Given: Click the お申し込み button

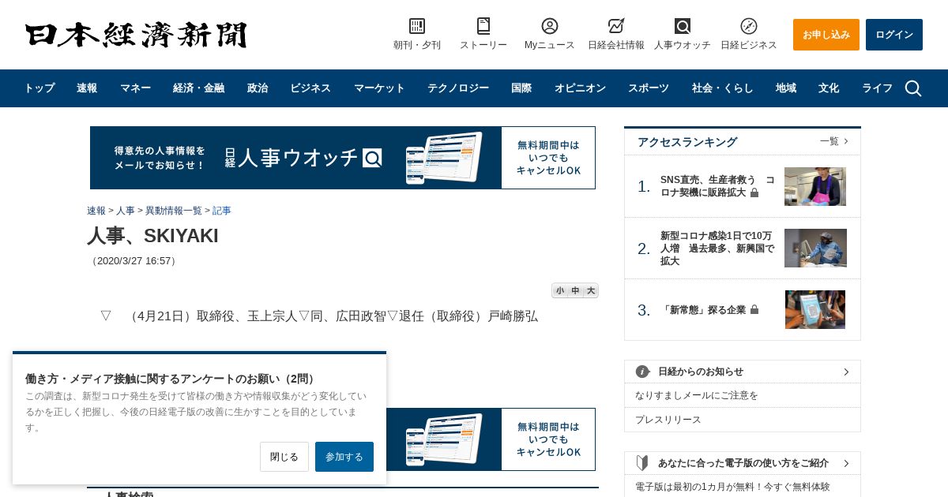Looking at the screenshot, I should tap(826, 35).
